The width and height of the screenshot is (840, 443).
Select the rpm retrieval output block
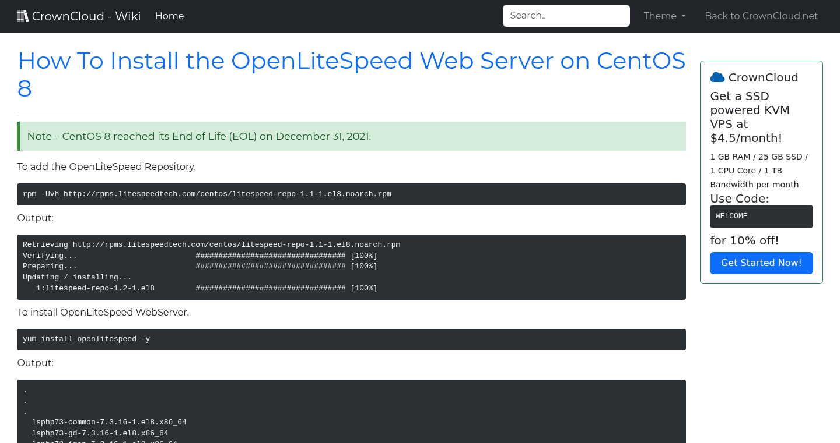click(x=351, y=267)
